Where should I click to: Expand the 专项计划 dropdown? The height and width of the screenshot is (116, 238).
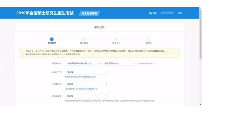click(87, 84)
